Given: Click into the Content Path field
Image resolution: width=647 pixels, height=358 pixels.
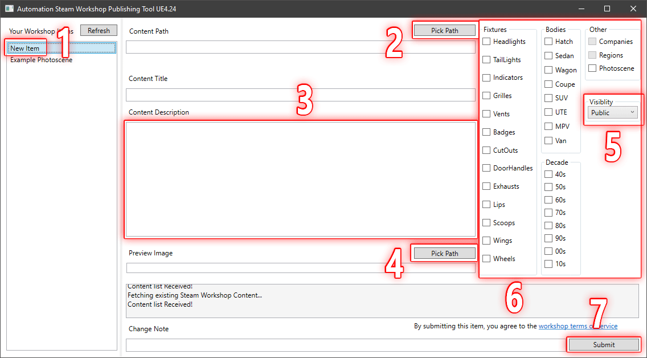Looking at the screenshot, I should [x=300, y=47].
